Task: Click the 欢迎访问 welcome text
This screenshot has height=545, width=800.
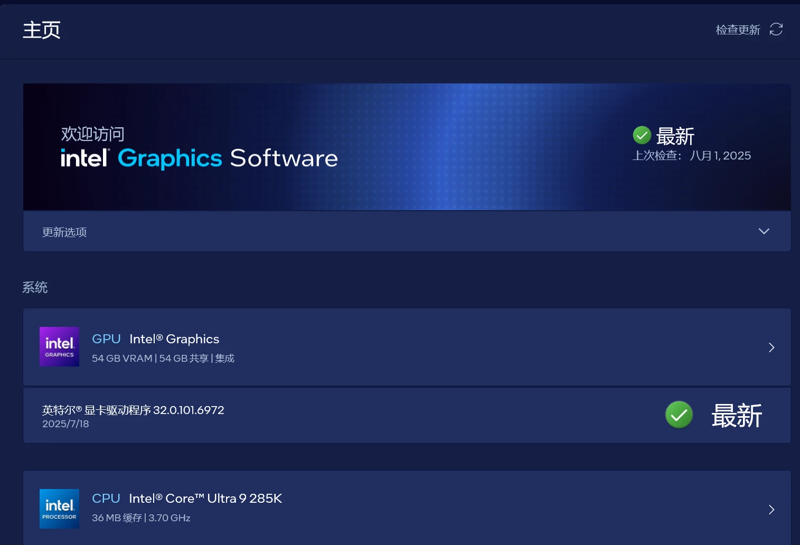Action: tap(93, 134)
